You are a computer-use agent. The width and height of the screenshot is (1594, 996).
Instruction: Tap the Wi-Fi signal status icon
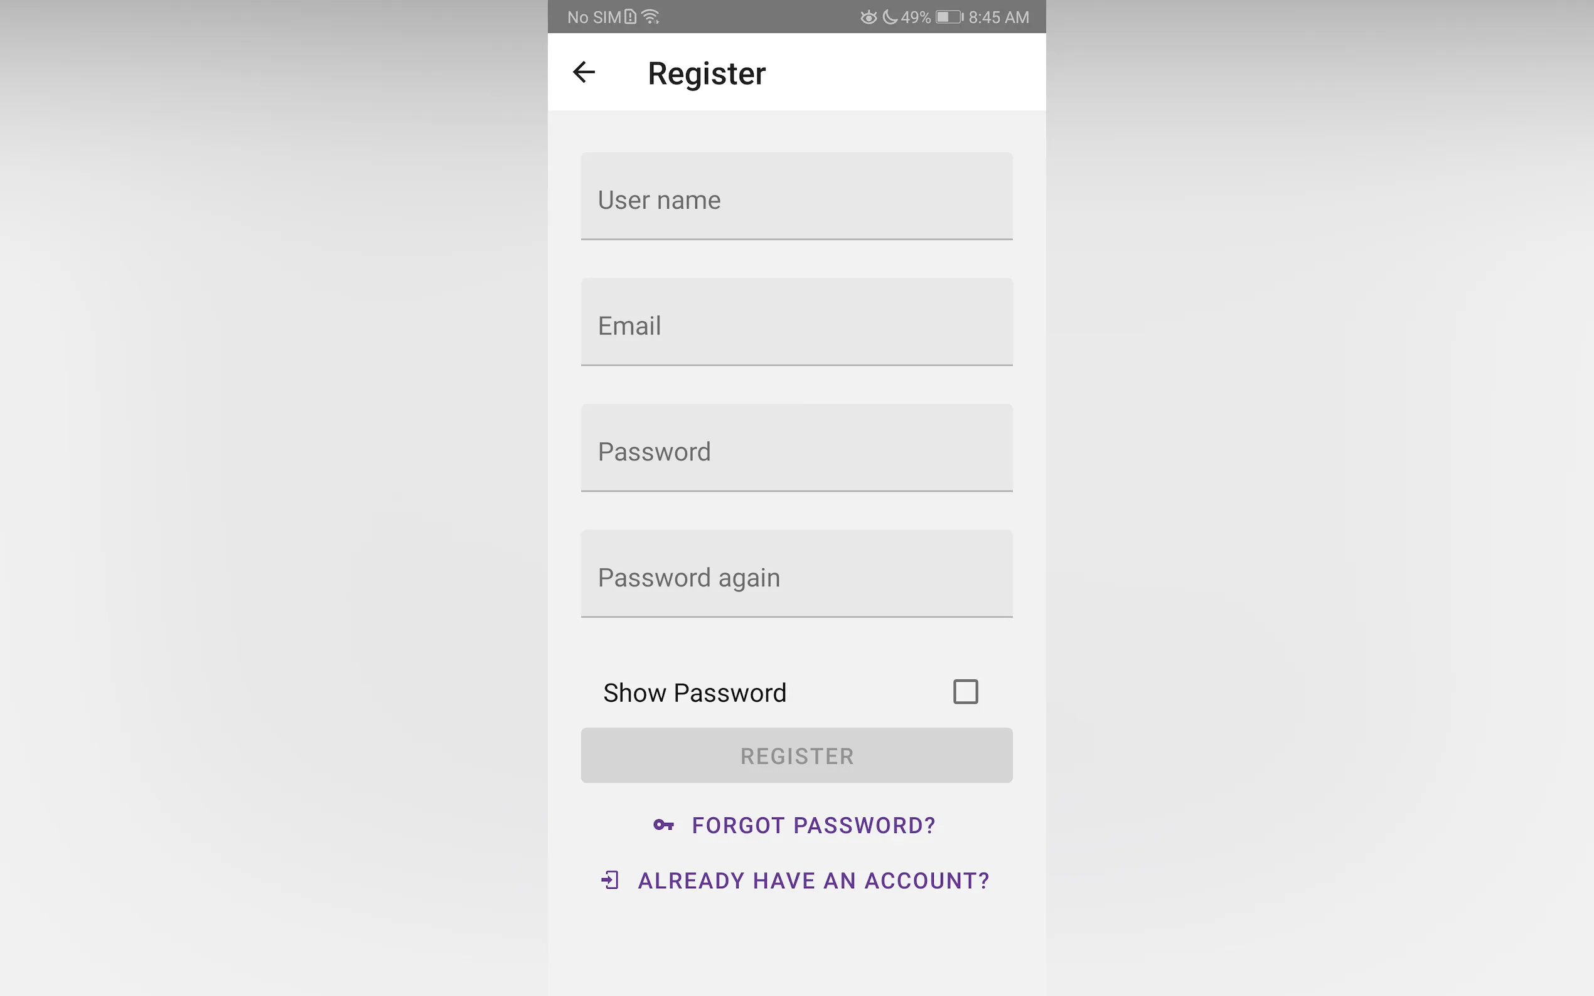point(650,17)
